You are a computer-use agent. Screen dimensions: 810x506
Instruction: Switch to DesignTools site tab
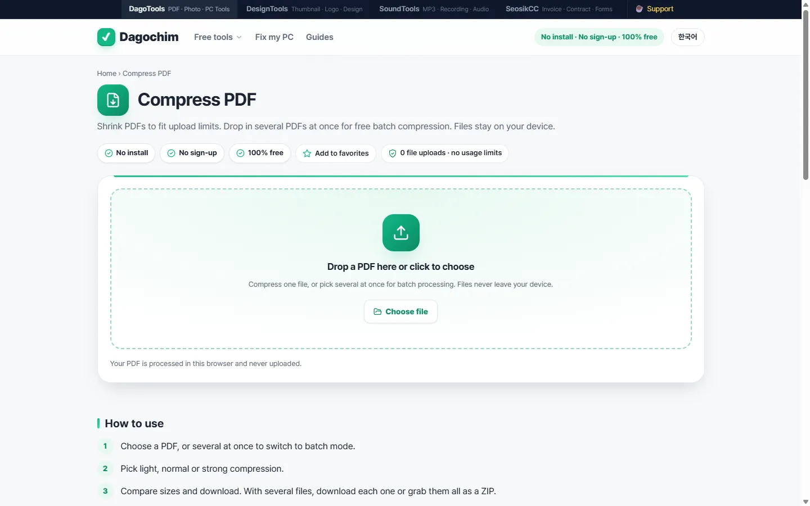tap(304, 9)
